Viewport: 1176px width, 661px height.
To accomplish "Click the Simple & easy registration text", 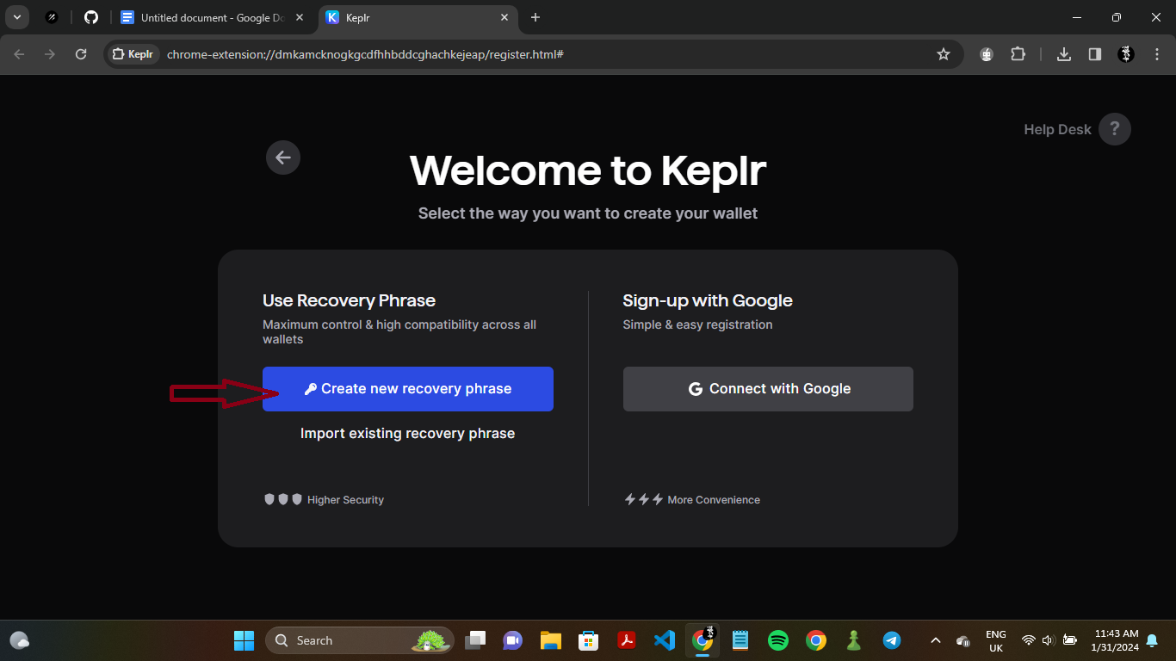I will (698, 324).
